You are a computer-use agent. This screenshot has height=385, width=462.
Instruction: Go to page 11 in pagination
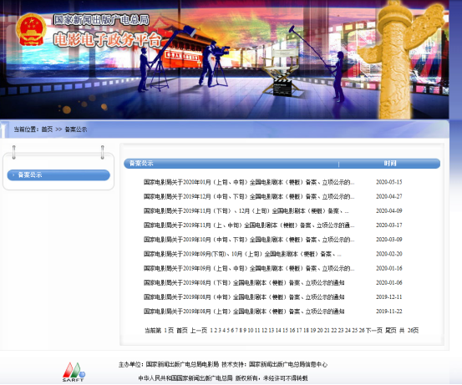(x=257, y=331)
